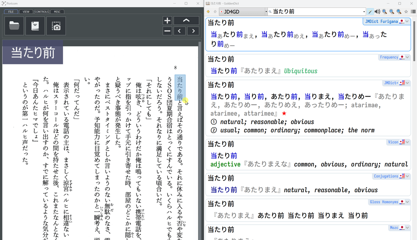Switch to the VIEW tab
This screenshot has height=240, width=417.
26,12
